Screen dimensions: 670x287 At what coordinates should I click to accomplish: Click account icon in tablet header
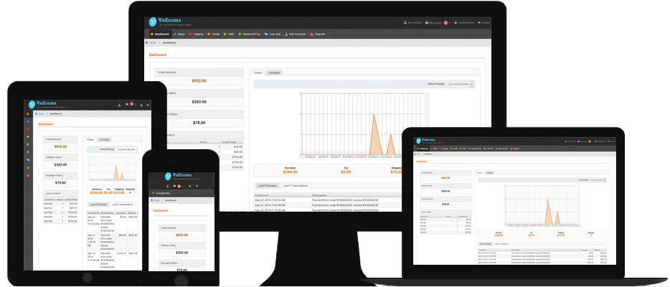119,105
